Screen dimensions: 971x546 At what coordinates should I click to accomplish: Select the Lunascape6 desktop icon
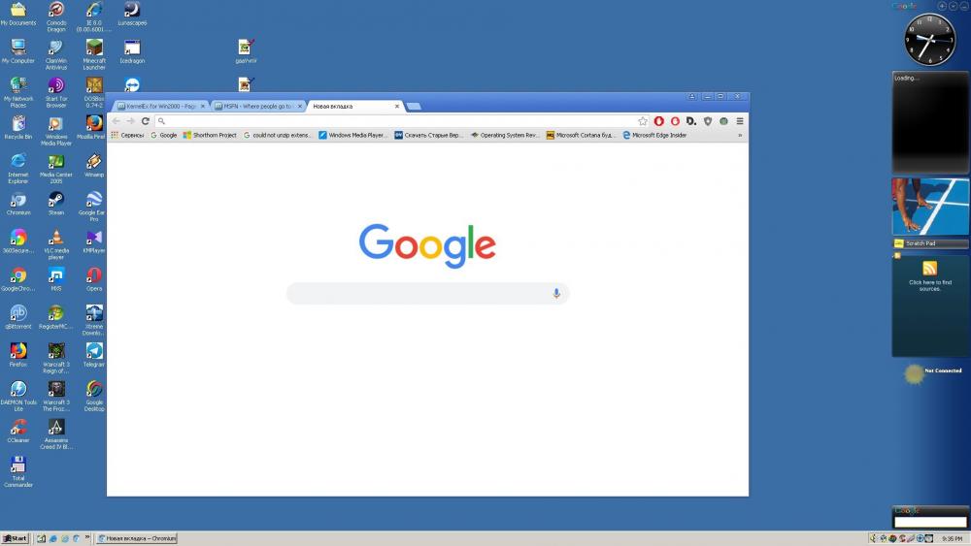[x=132, y=15]
